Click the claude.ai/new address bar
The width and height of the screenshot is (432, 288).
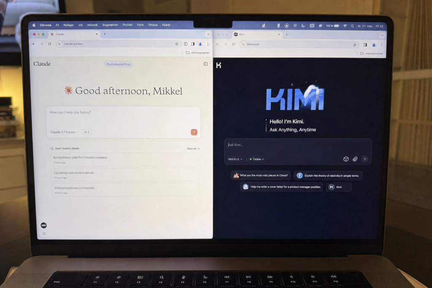(x=118, y=44)
